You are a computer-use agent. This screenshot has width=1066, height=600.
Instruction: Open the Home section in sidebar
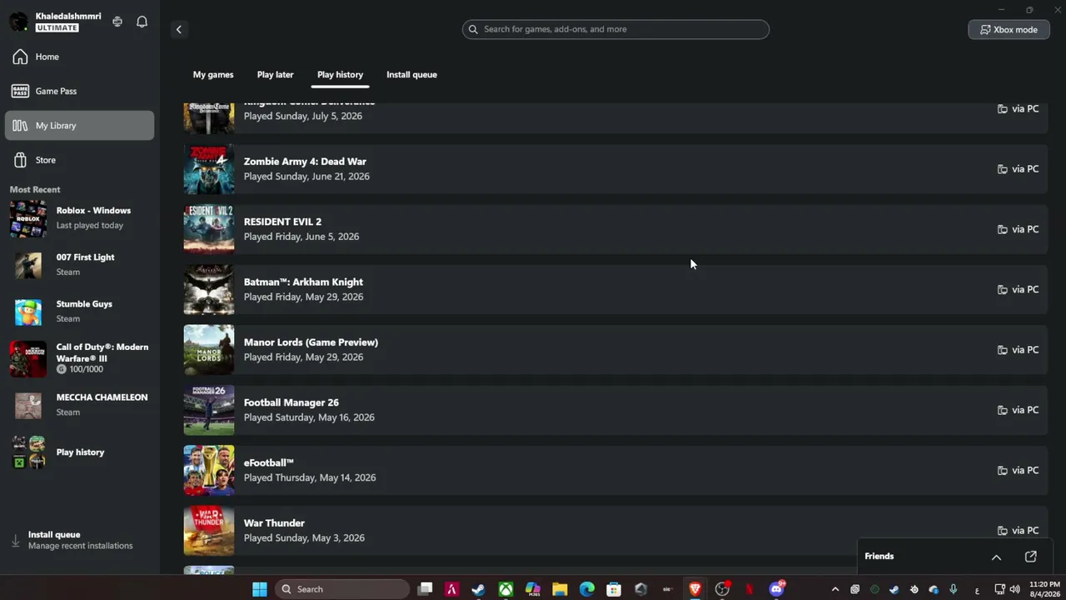pyautogui.click(x=79, y=57)
